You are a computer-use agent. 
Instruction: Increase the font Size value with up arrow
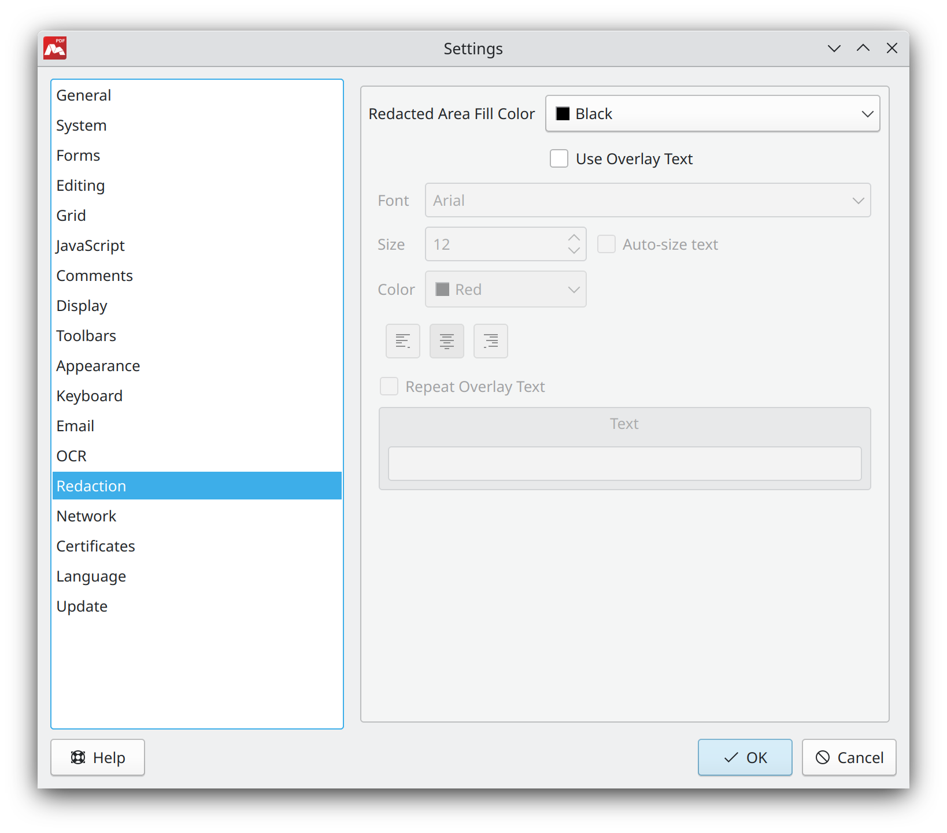(x=574, y=238)
